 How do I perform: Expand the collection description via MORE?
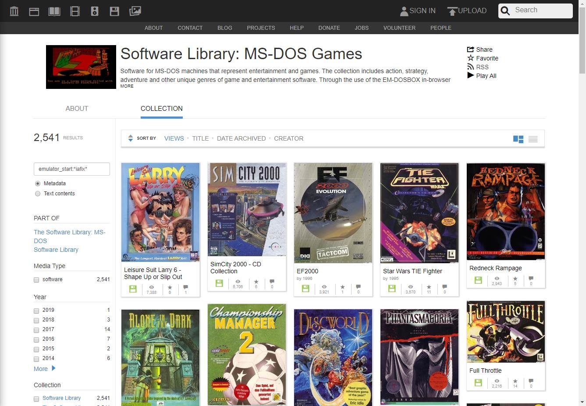coord(127,86)
